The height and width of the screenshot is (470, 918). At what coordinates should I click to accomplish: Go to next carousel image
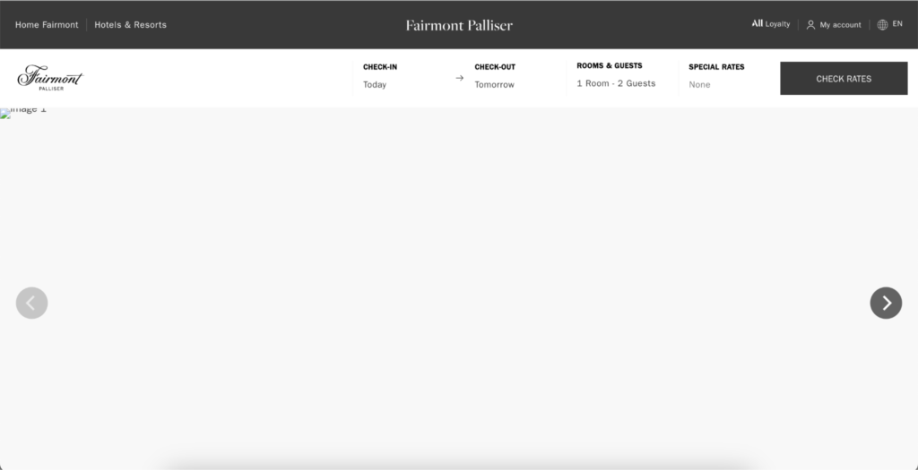point(886,303)
